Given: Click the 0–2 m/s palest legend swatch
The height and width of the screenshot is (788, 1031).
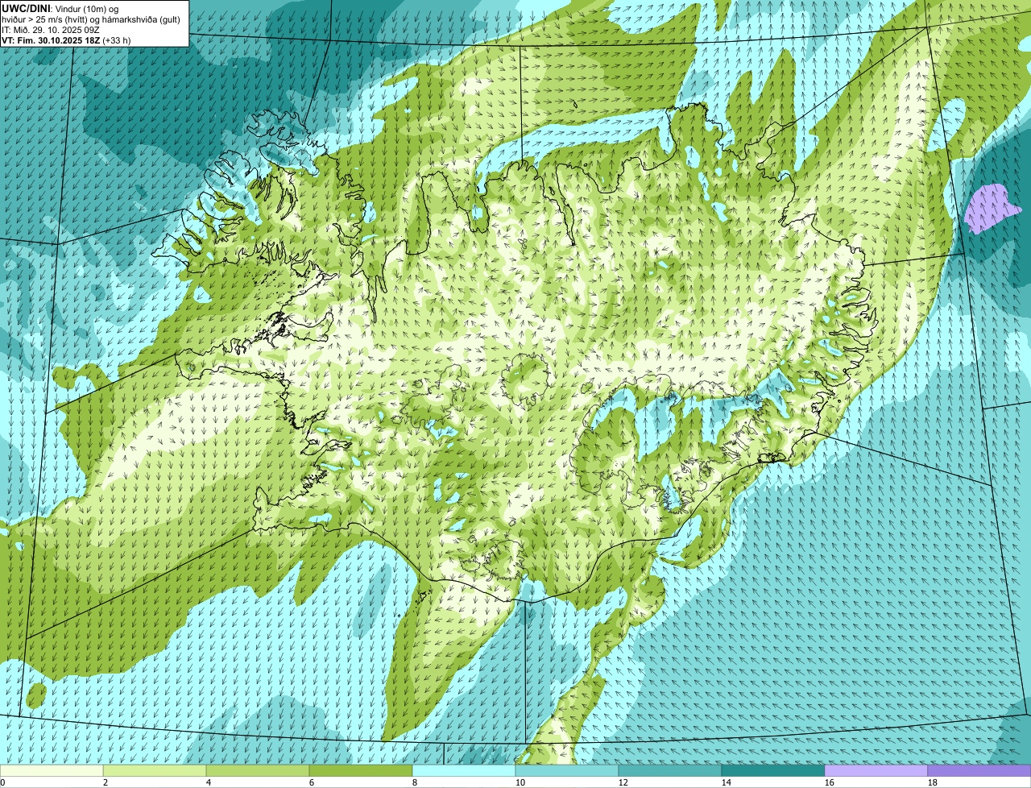Looking at the screenshot, I should 52,771.
